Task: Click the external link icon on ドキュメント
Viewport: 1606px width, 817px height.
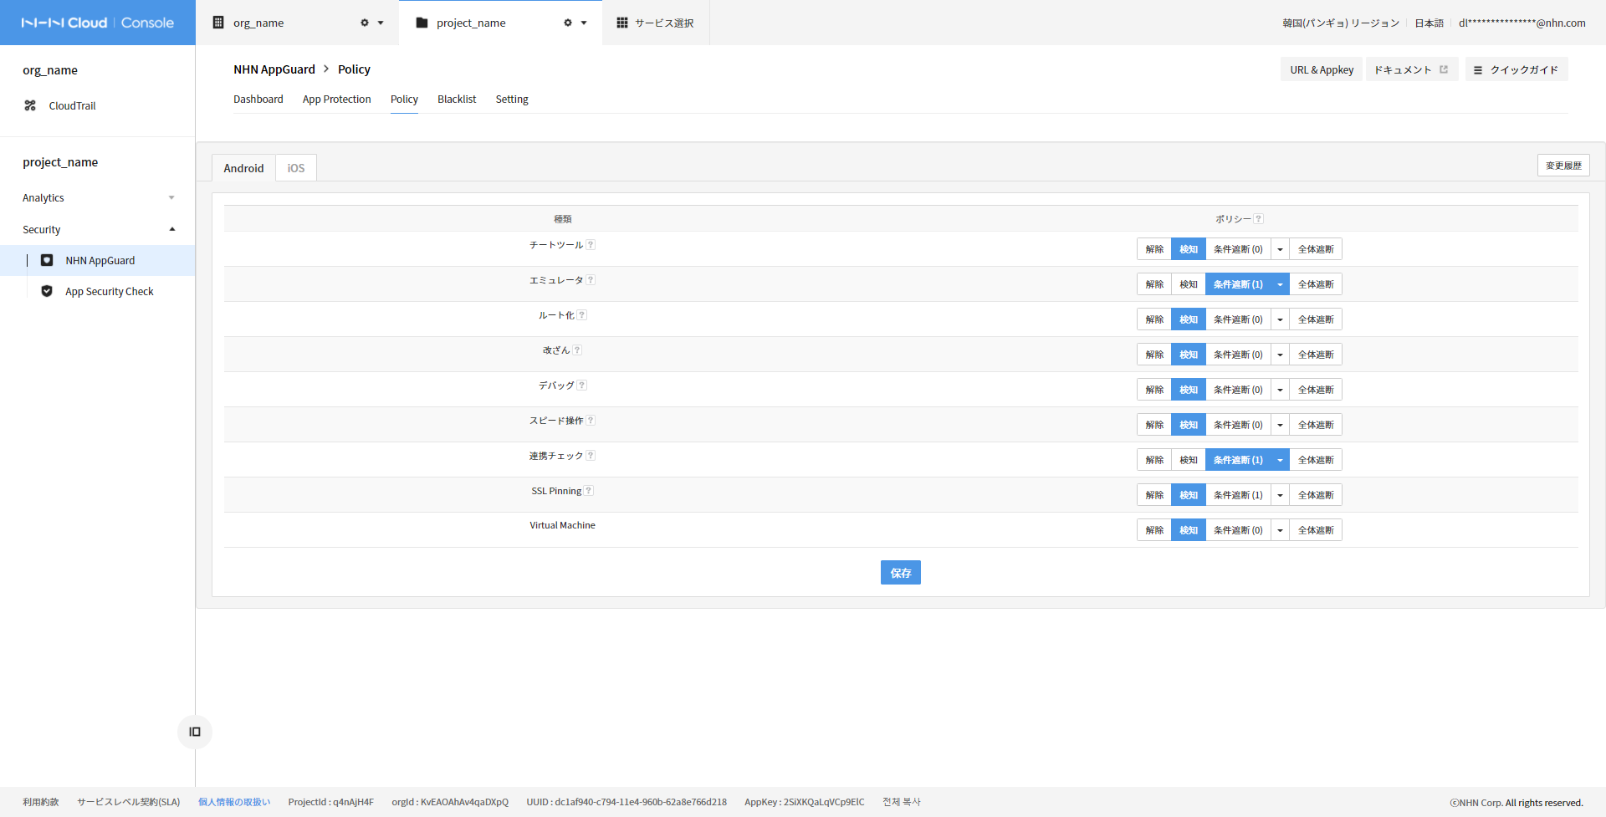Action: (x=1444, y=69)
